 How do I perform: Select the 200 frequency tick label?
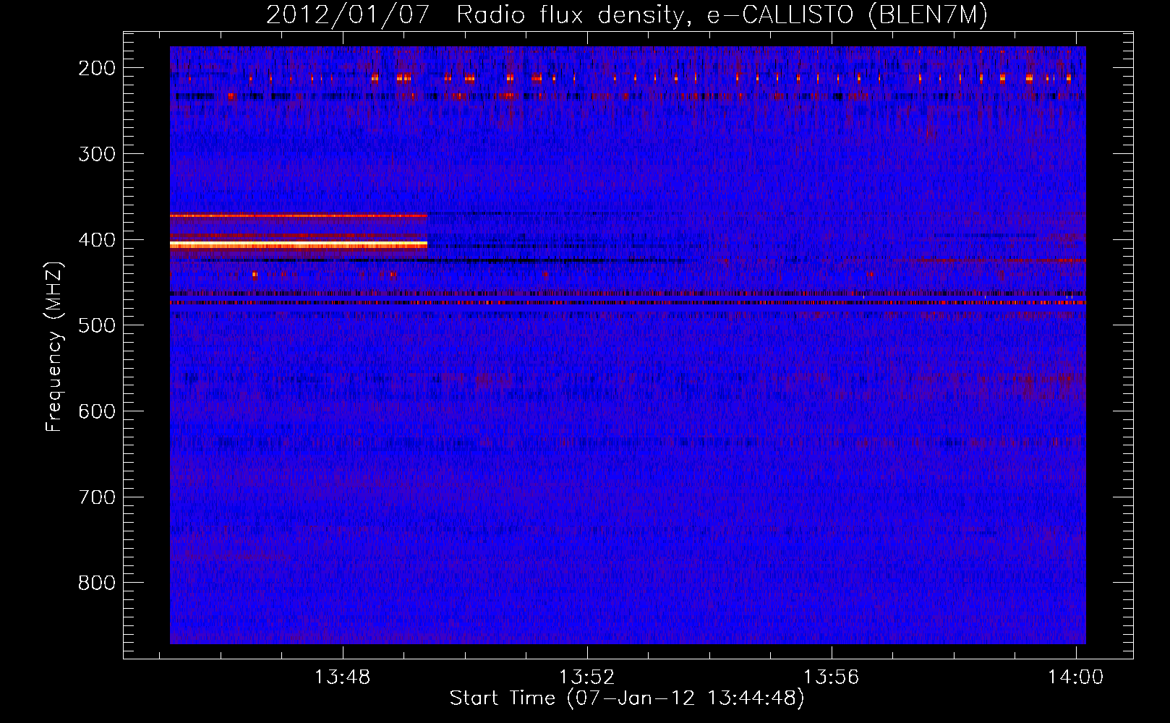(97, 68)
